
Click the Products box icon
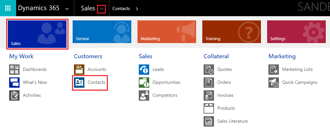(209, 108)
